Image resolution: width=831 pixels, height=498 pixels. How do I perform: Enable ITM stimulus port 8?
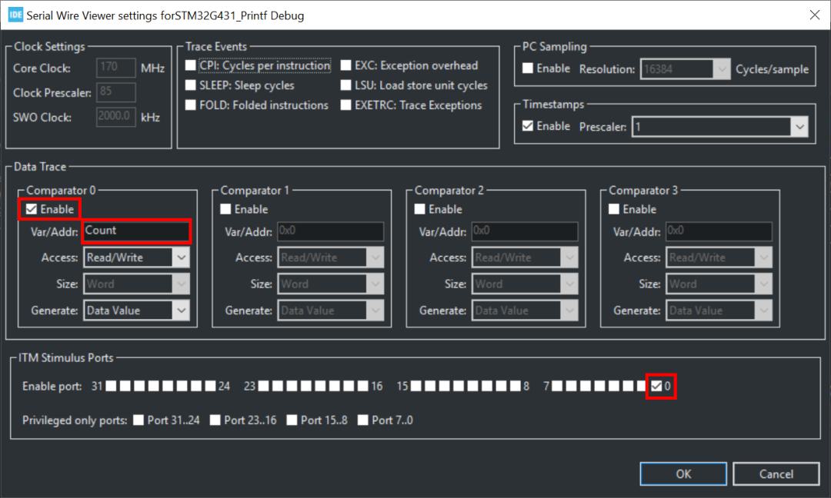point(516,386)
